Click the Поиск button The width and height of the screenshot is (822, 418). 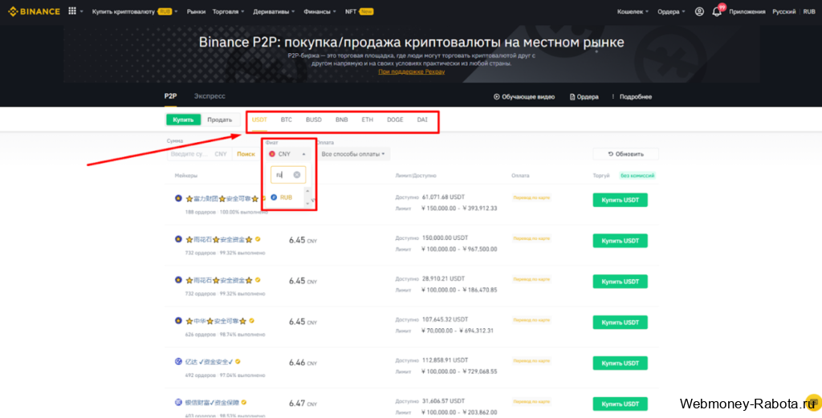[246, 154]
